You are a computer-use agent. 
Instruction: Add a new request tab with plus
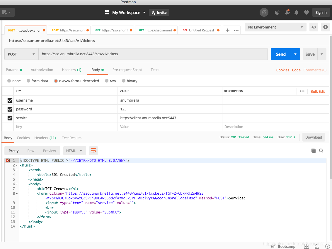point(228,30)
